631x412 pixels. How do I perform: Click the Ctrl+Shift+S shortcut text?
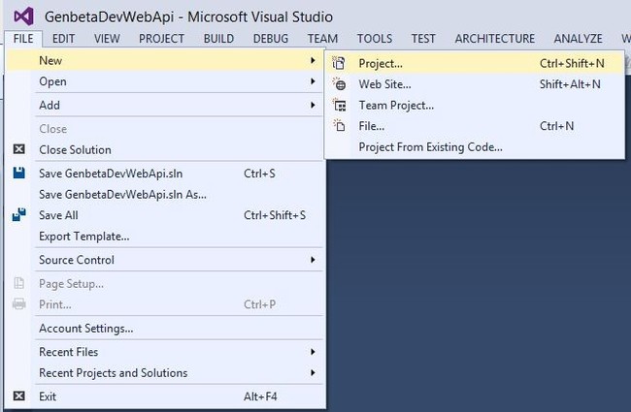point(275,215)
